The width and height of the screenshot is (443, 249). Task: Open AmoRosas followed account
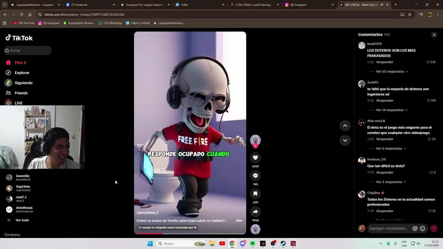coord(24,210)
